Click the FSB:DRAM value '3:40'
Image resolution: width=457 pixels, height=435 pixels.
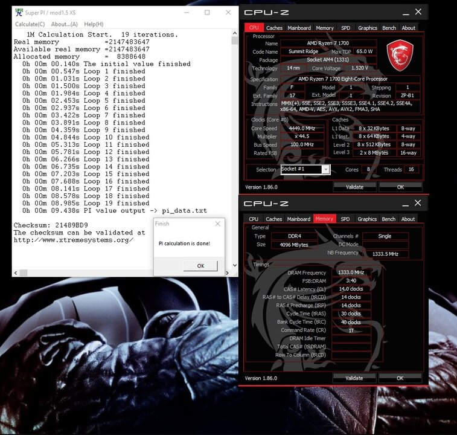coord(351,280)
